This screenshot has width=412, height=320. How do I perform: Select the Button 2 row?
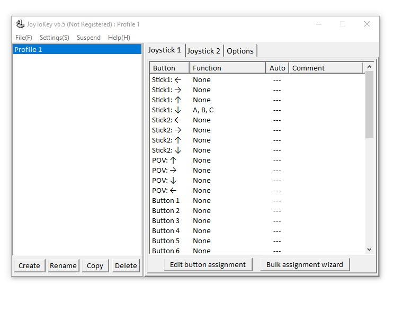tap(257, 211)
